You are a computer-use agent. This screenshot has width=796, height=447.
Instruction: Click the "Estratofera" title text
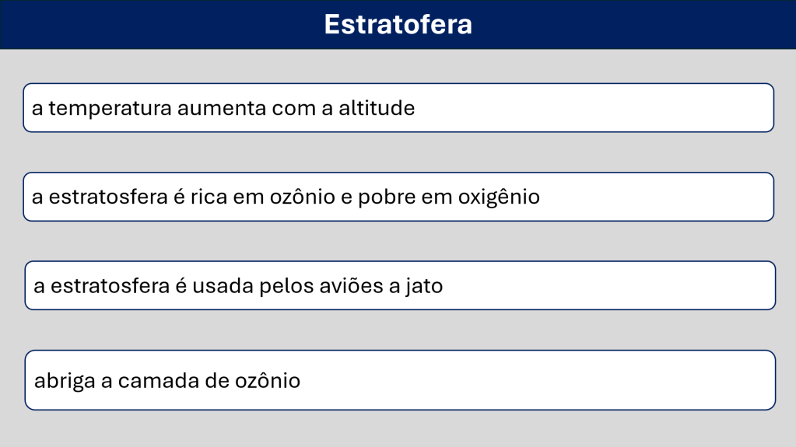click(398, 24)
